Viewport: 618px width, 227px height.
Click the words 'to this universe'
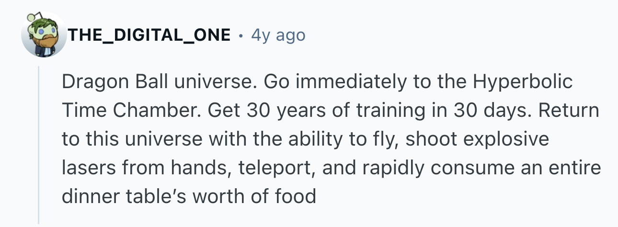click(126, 140)
